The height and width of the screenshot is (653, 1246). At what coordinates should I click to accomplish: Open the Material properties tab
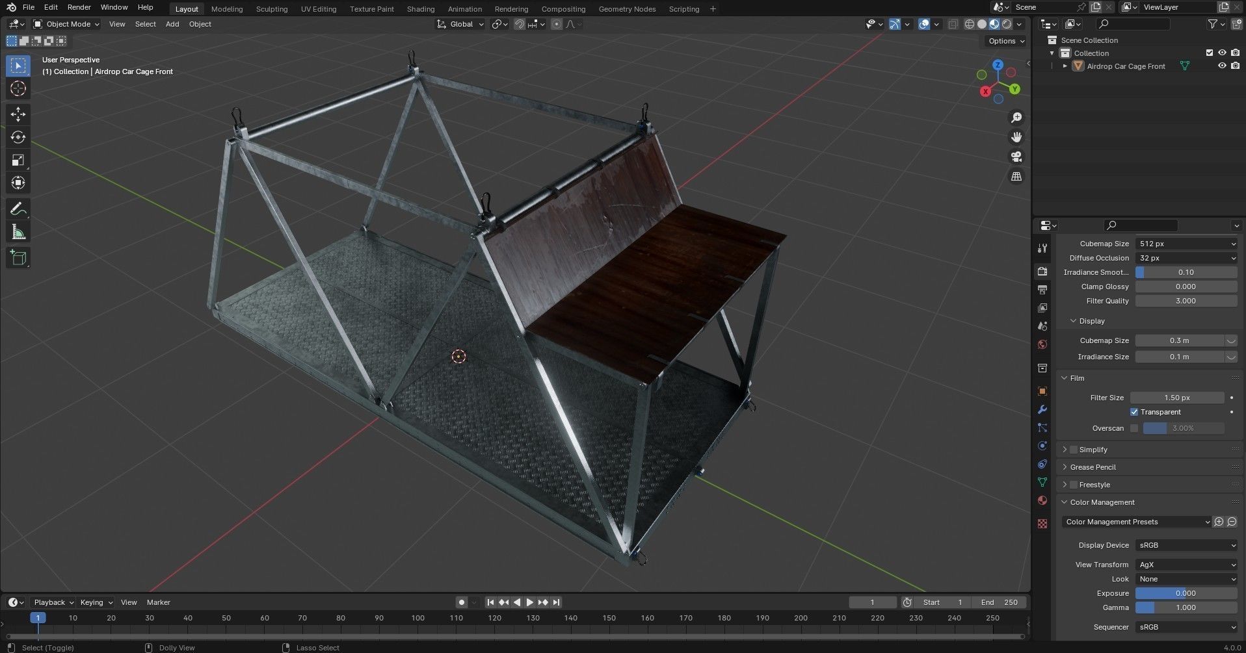pyautogui.click(x=1042, y=500)
